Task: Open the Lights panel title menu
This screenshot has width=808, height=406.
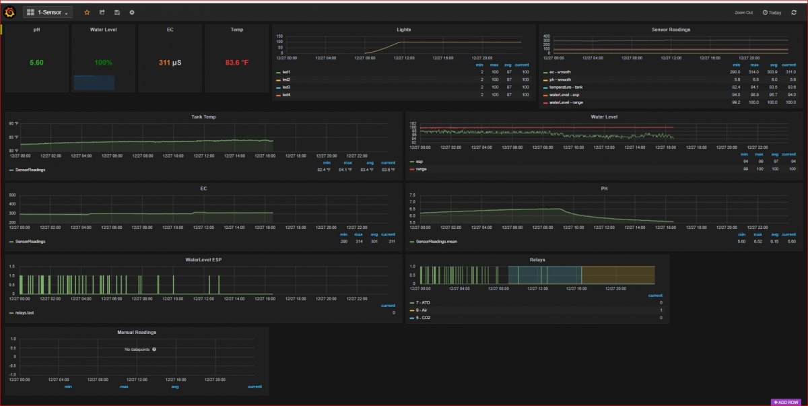Action: tap(403, 30)
